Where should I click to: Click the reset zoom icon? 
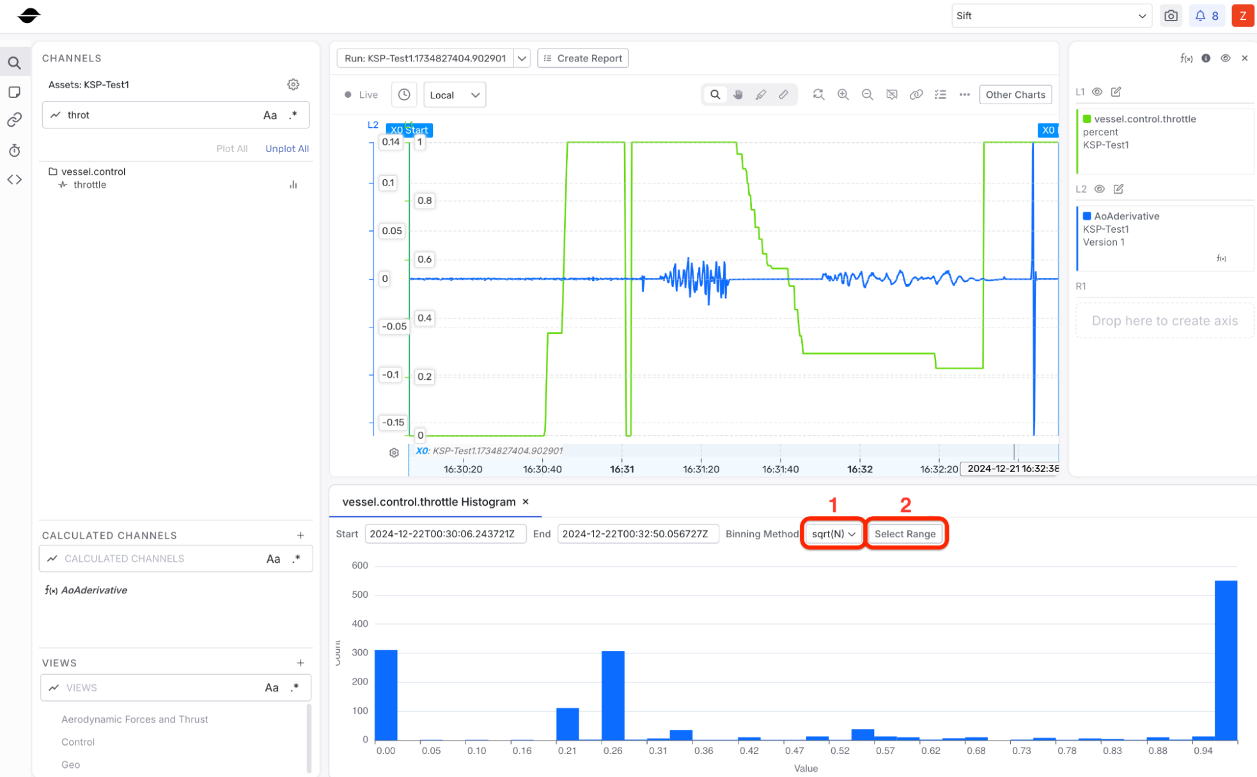[x=818, y=95]
